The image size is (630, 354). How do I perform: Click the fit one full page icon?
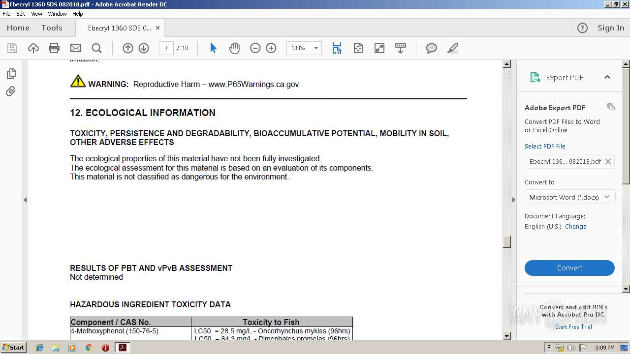click(x=358, y=48)
